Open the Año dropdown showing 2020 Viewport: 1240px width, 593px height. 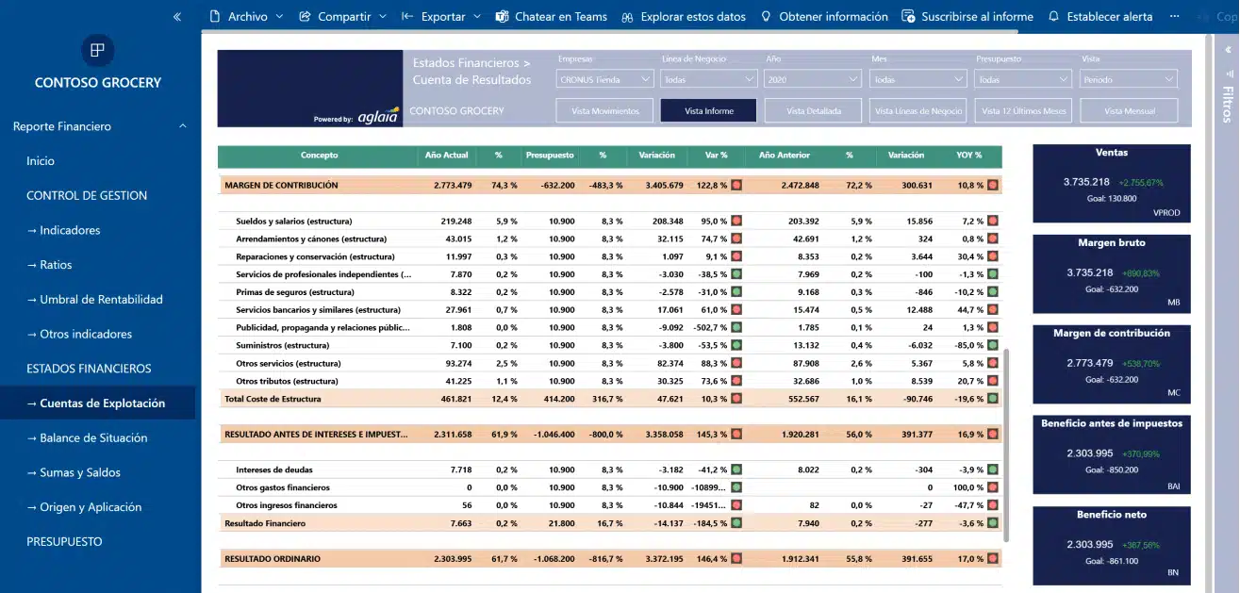[x=813, y=80]
